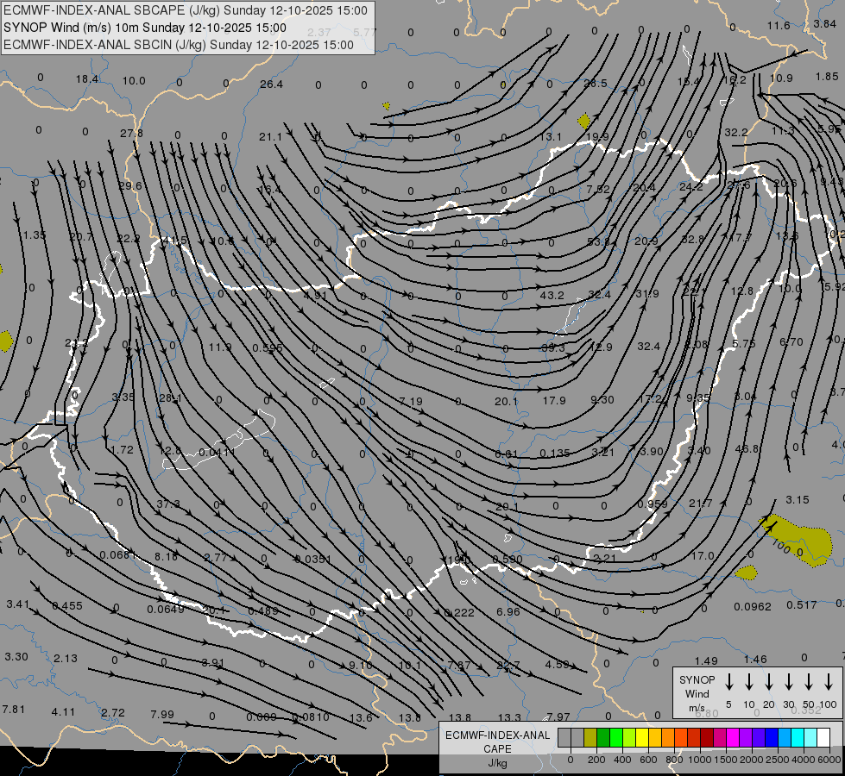Click the map value 7.99
The image size is (845, 776).
click(162, 715)
